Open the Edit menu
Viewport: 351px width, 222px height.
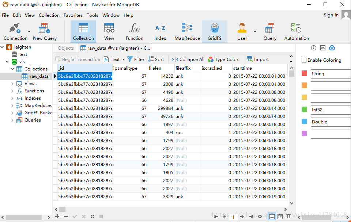[x=17, y=15]
